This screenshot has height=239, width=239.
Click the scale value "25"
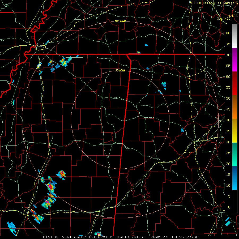point(228,153)
